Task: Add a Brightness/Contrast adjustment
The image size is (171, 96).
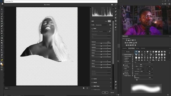Action: (126, 40)
